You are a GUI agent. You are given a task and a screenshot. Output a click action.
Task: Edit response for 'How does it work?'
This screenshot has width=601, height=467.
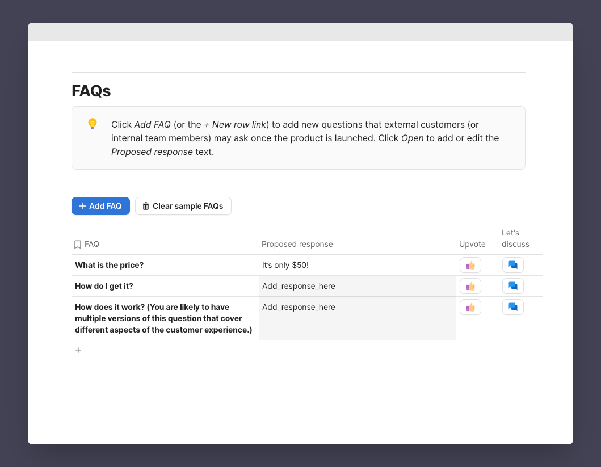point(299,307)
